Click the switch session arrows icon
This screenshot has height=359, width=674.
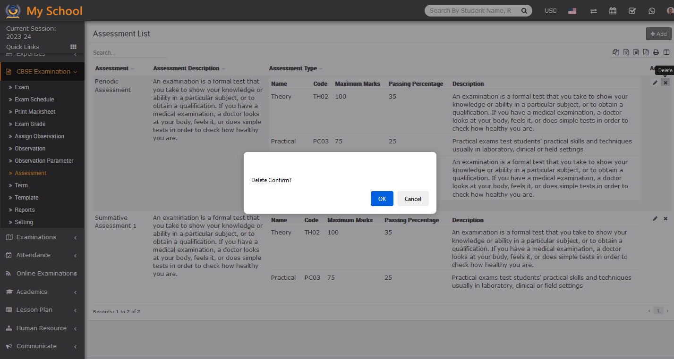[593, 11]
